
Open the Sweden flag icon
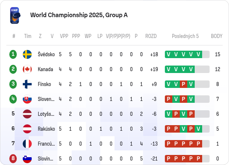27,54
